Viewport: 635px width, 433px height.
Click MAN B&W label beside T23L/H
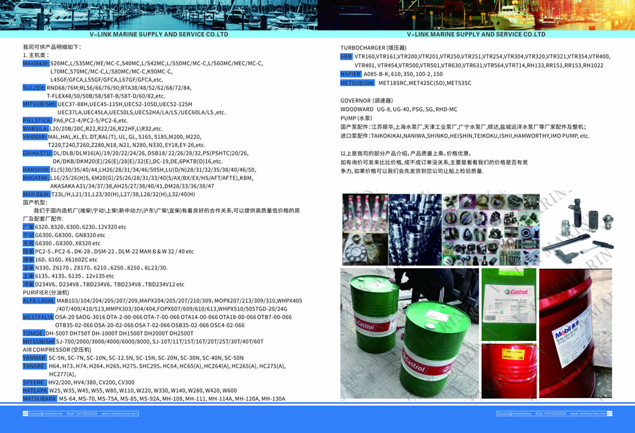(x=36, y=195)
